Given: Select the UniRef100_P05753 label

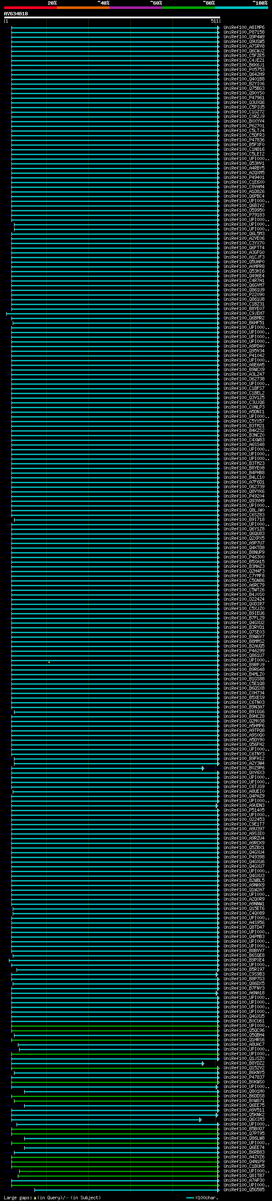Looking at the screenshot, I should click(x=244, y=69).
